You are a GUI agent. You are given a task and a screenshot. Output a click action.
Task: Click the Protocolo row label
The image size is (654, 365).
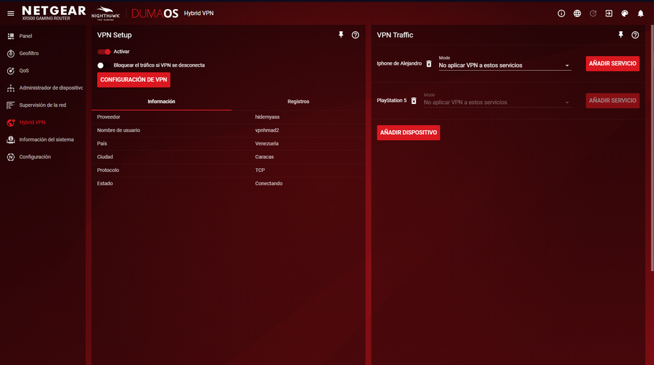(x=108, y=170)
